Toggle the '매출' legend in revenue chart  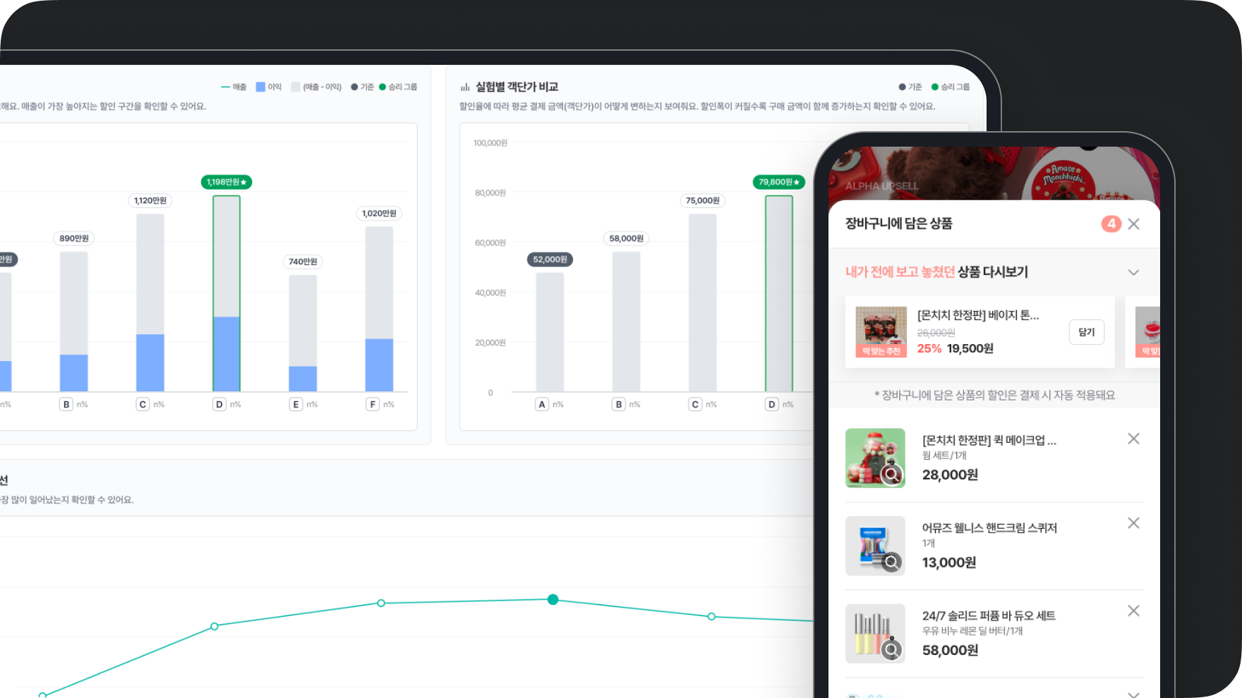(x=234, y=87)
